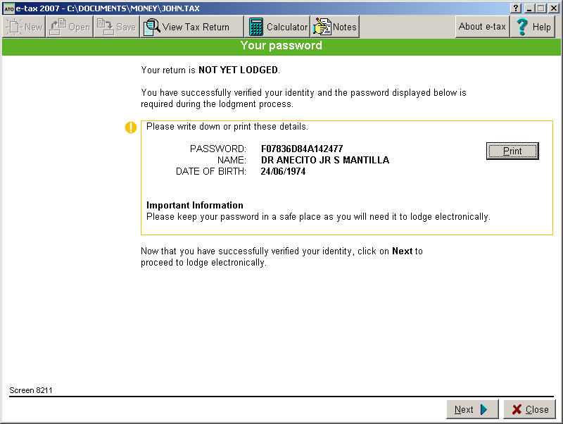Minimize the e-tax 2007 window
The width and height of the screenshot is (563, 424).
[529, 8]
